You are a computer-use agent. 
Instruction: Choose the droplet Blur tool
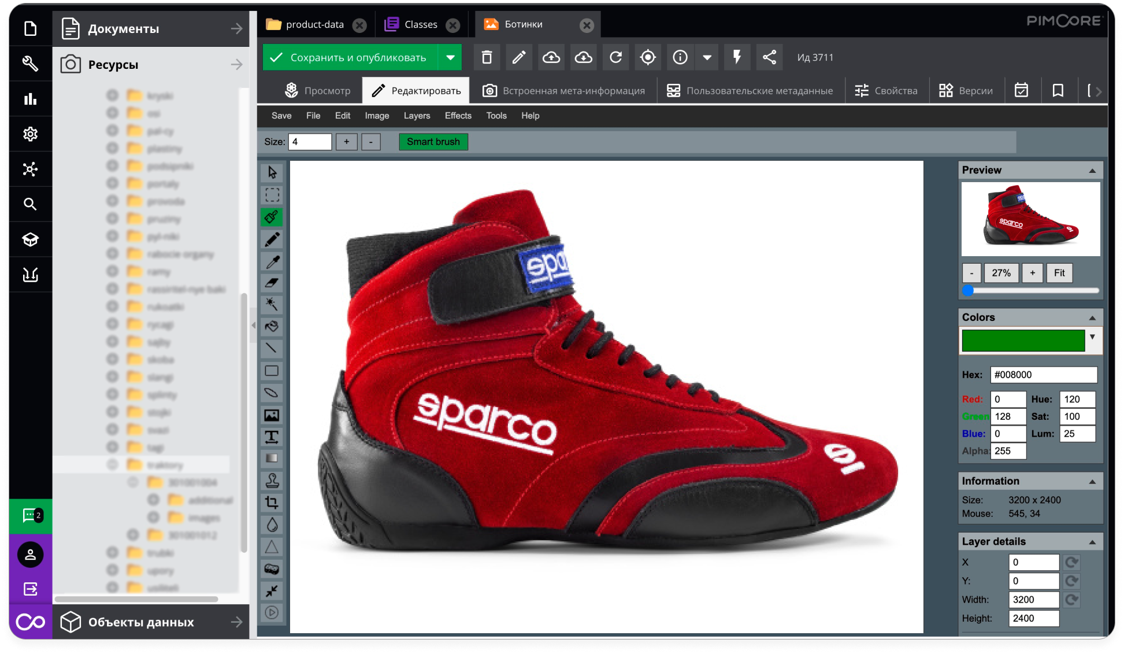click(x=272, y=524)
